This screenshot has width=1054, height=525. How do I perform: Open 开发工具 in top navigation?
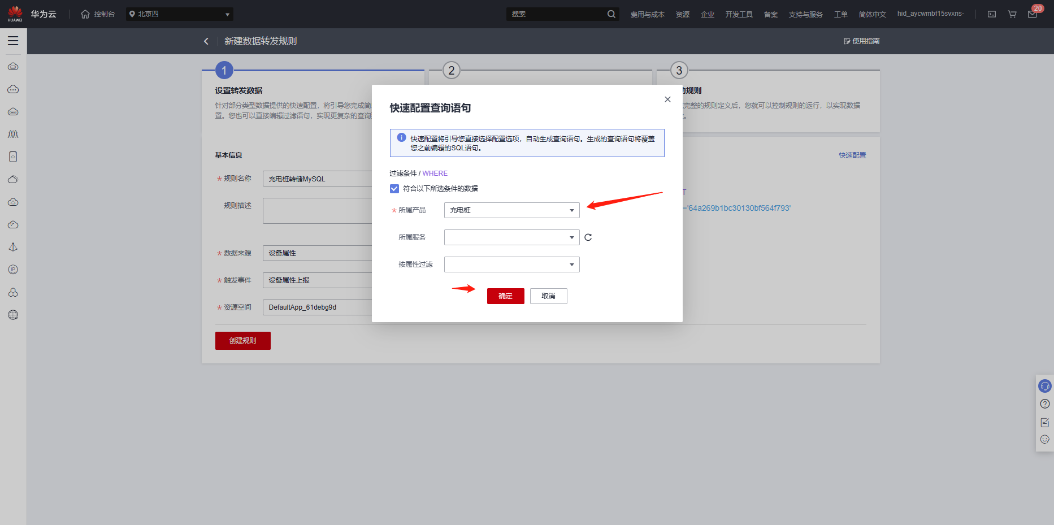pos(739,14)
